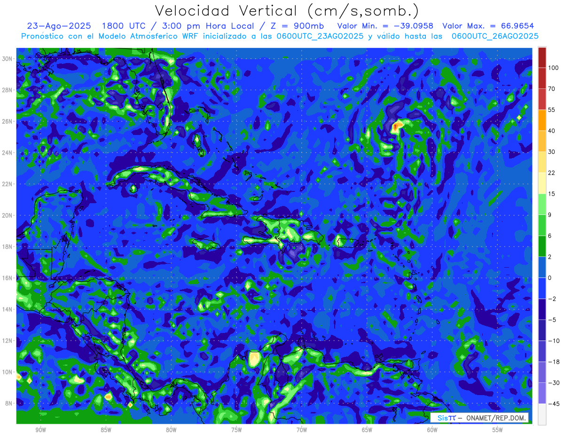Click the 26N latitude label
The width and height of the screenshot is (564, 436).
(8, 121)
